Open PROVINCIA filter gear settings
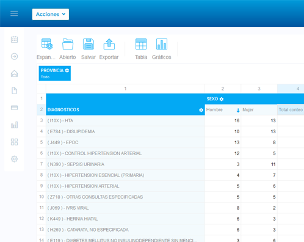Screen dimensions: 304x242 point(67,70)
